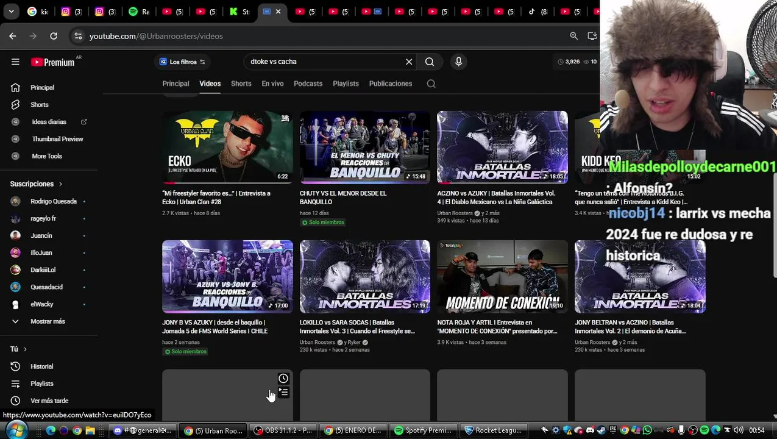Screen dimensions: 777x439
Task: Click the zoom magnifier icon in address bar
Action: click(573, 36)
